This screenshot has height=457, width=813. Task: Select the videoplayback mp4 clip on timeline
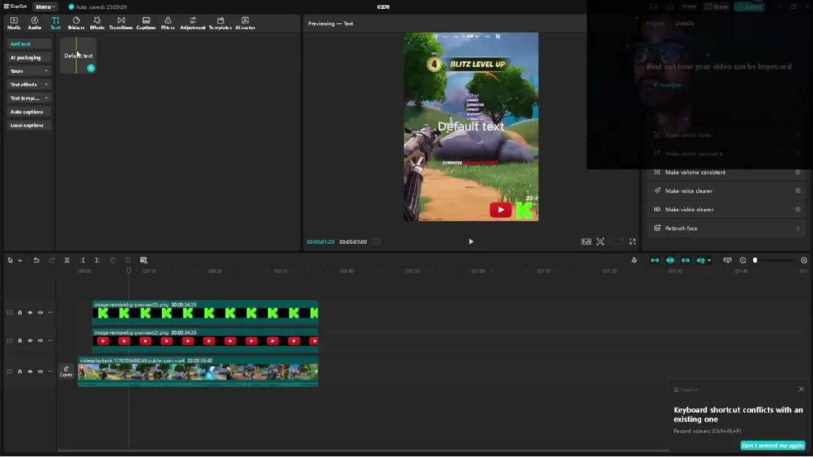(198, 371)
